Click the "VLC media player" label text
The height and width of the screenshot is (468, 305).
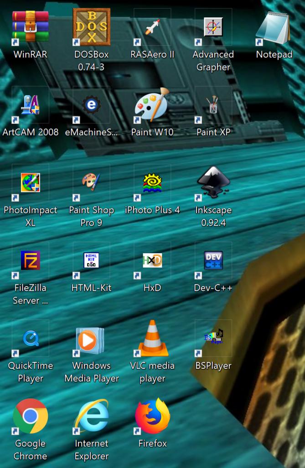(x=152, y=372)
